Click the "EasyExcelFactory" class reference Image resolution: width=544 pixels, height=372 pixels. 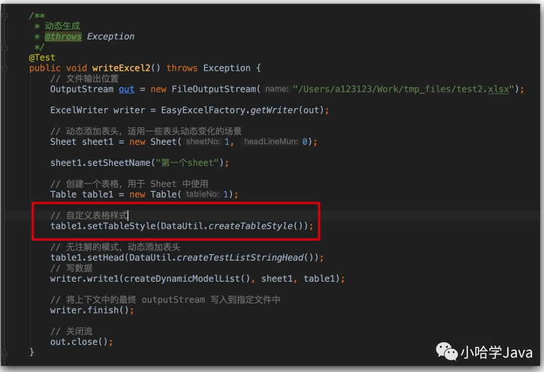coord(203,110)
